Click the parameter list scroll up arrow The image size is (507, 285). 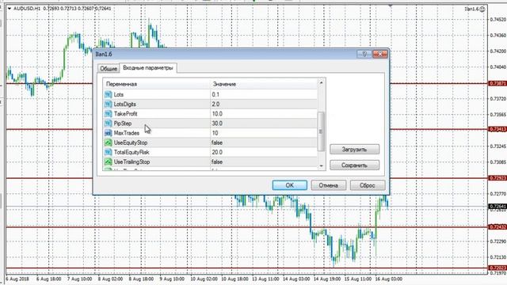click(321, 82)
